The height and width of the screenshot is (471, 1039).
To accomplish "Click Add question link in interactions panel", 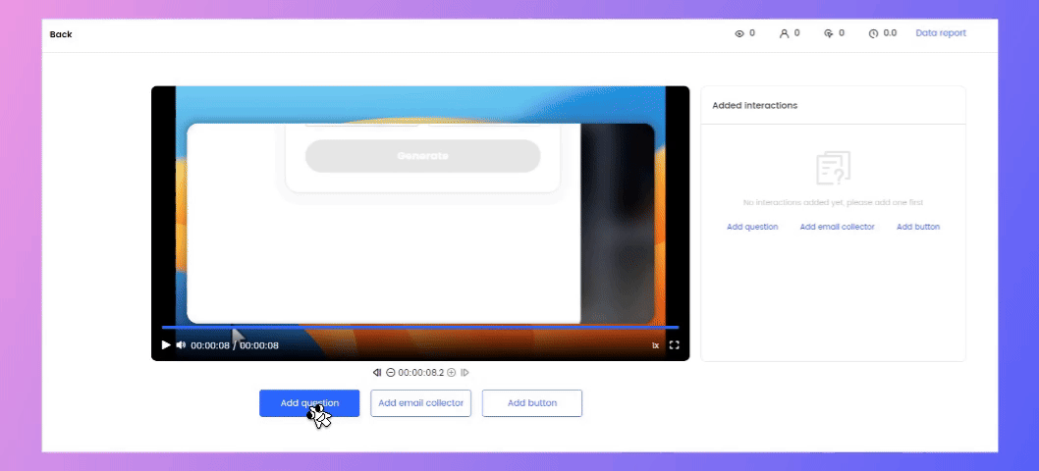I will (752, 227).
